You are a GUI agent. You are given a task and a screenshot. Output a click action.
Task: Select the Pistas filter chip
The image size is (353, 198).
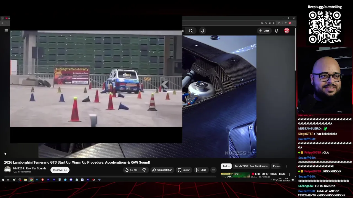tap(276, 166)
